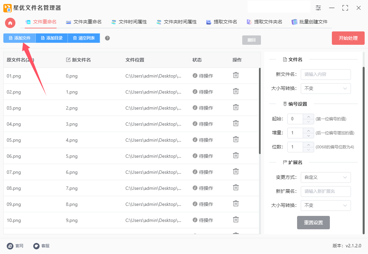Delete the 01.png row with trash icon
The height and width of the screenshot is (254, 368).
click(236, 75)
